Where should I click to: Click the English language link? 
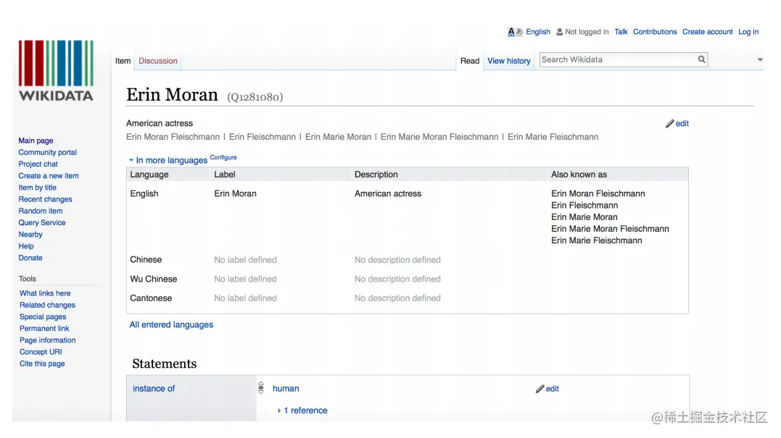pyautogui.click(x=538, y=32)
